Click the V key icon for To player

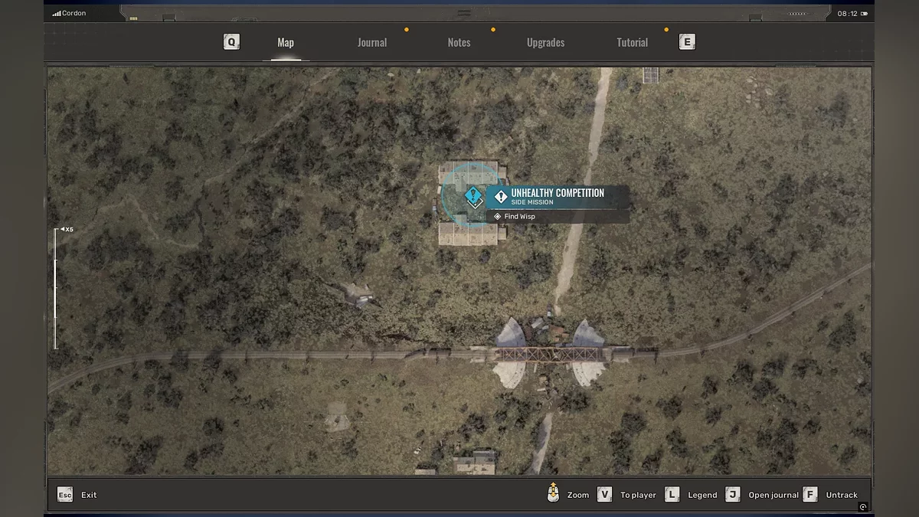click(604, 495)
